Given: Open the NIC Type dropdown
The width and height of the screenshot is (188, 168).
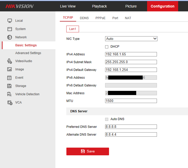Looking at the screenshot, I should tap(131, 39).
